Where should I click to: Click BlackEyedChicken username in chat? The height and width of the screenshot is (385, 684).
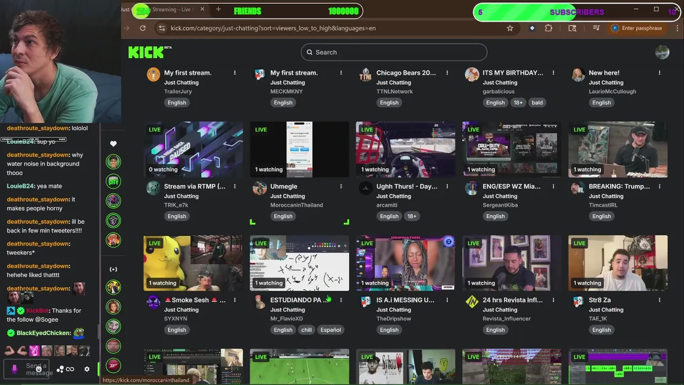click(x=43, y=333)
